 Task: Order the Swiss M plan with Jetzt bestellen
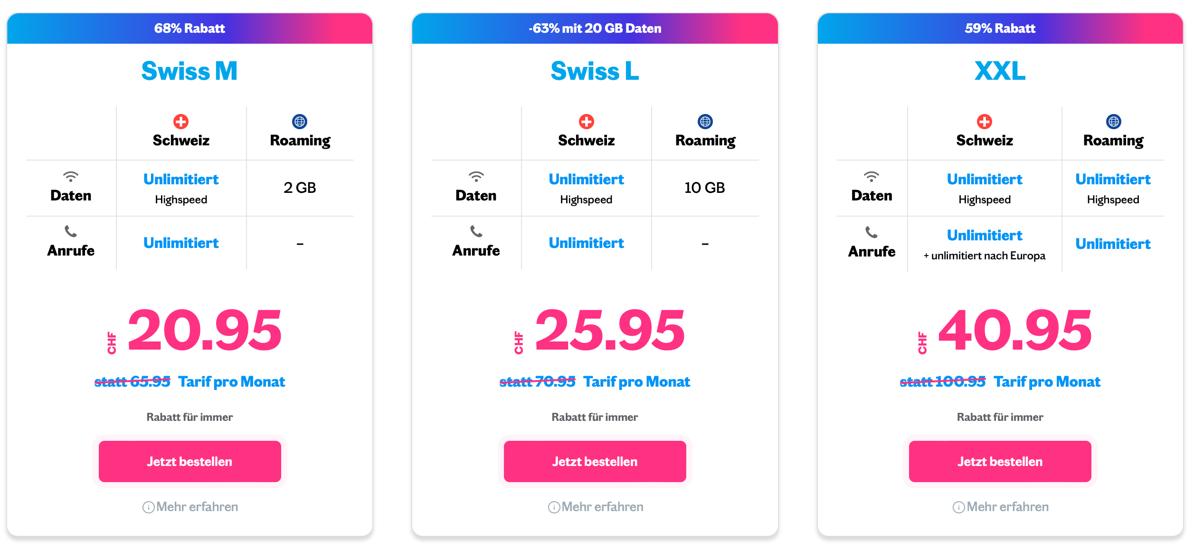[190, 461]
